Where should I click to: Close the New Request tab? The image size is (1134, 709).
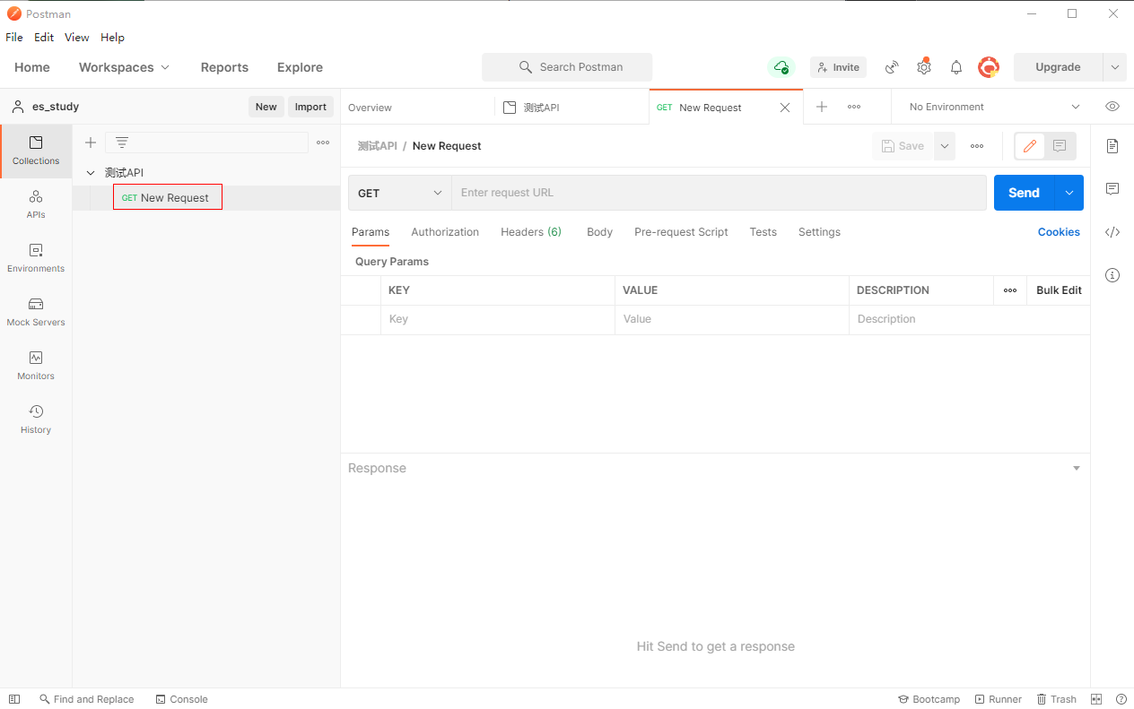pos(785,108)
